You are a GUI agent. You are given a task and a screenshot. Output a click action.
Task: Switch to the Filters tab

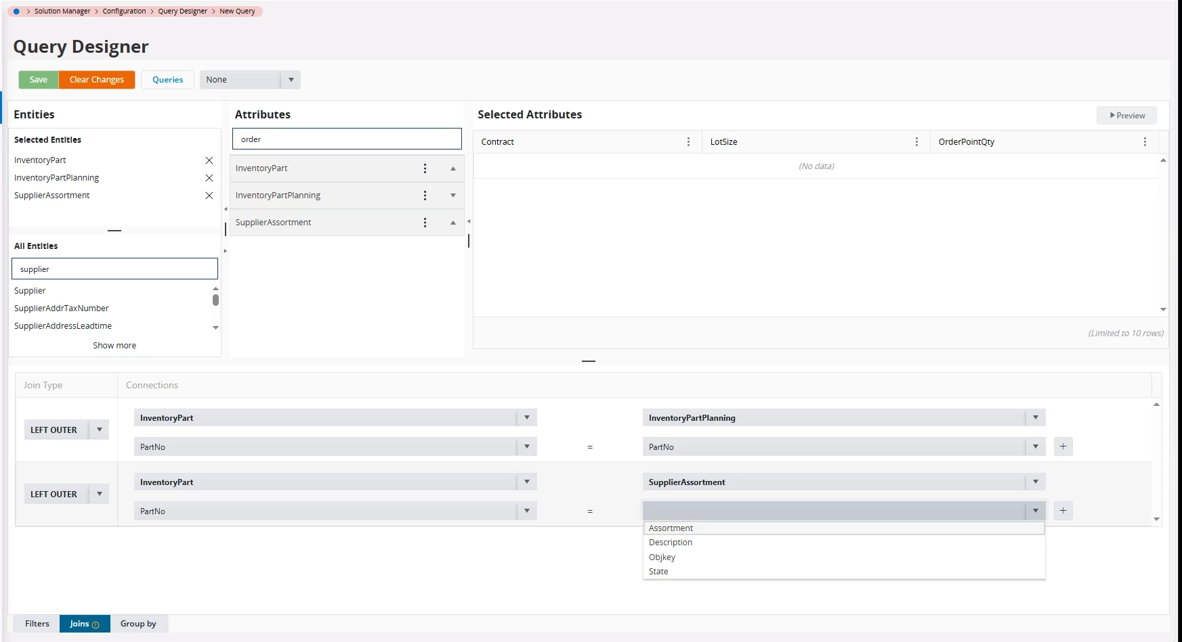pyautogui.click(x=37, y=624)
